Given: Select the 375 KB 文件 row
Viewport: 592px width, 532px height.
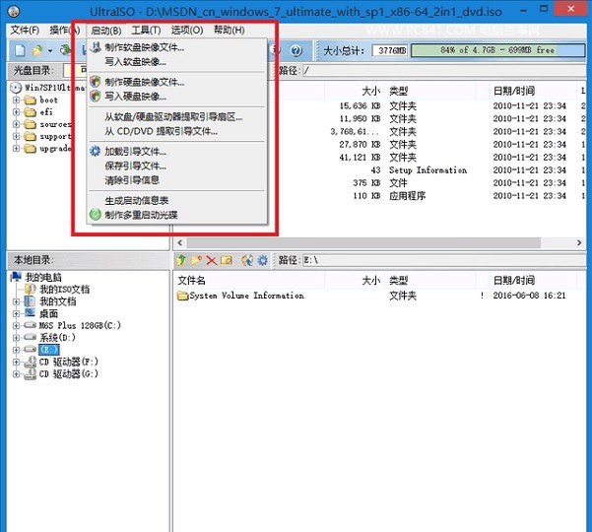Looking at the screenshot, I should point(379,183).
